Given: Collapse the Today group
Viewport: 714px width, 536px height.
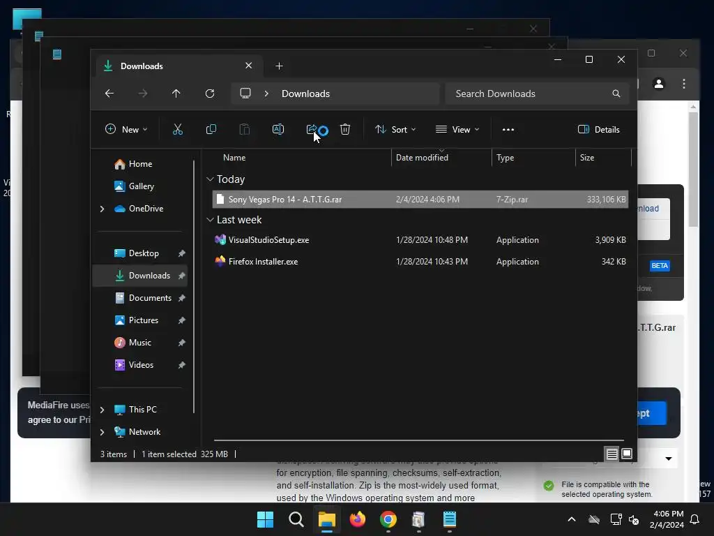Looking at the screenshot, I should (210, 179).
